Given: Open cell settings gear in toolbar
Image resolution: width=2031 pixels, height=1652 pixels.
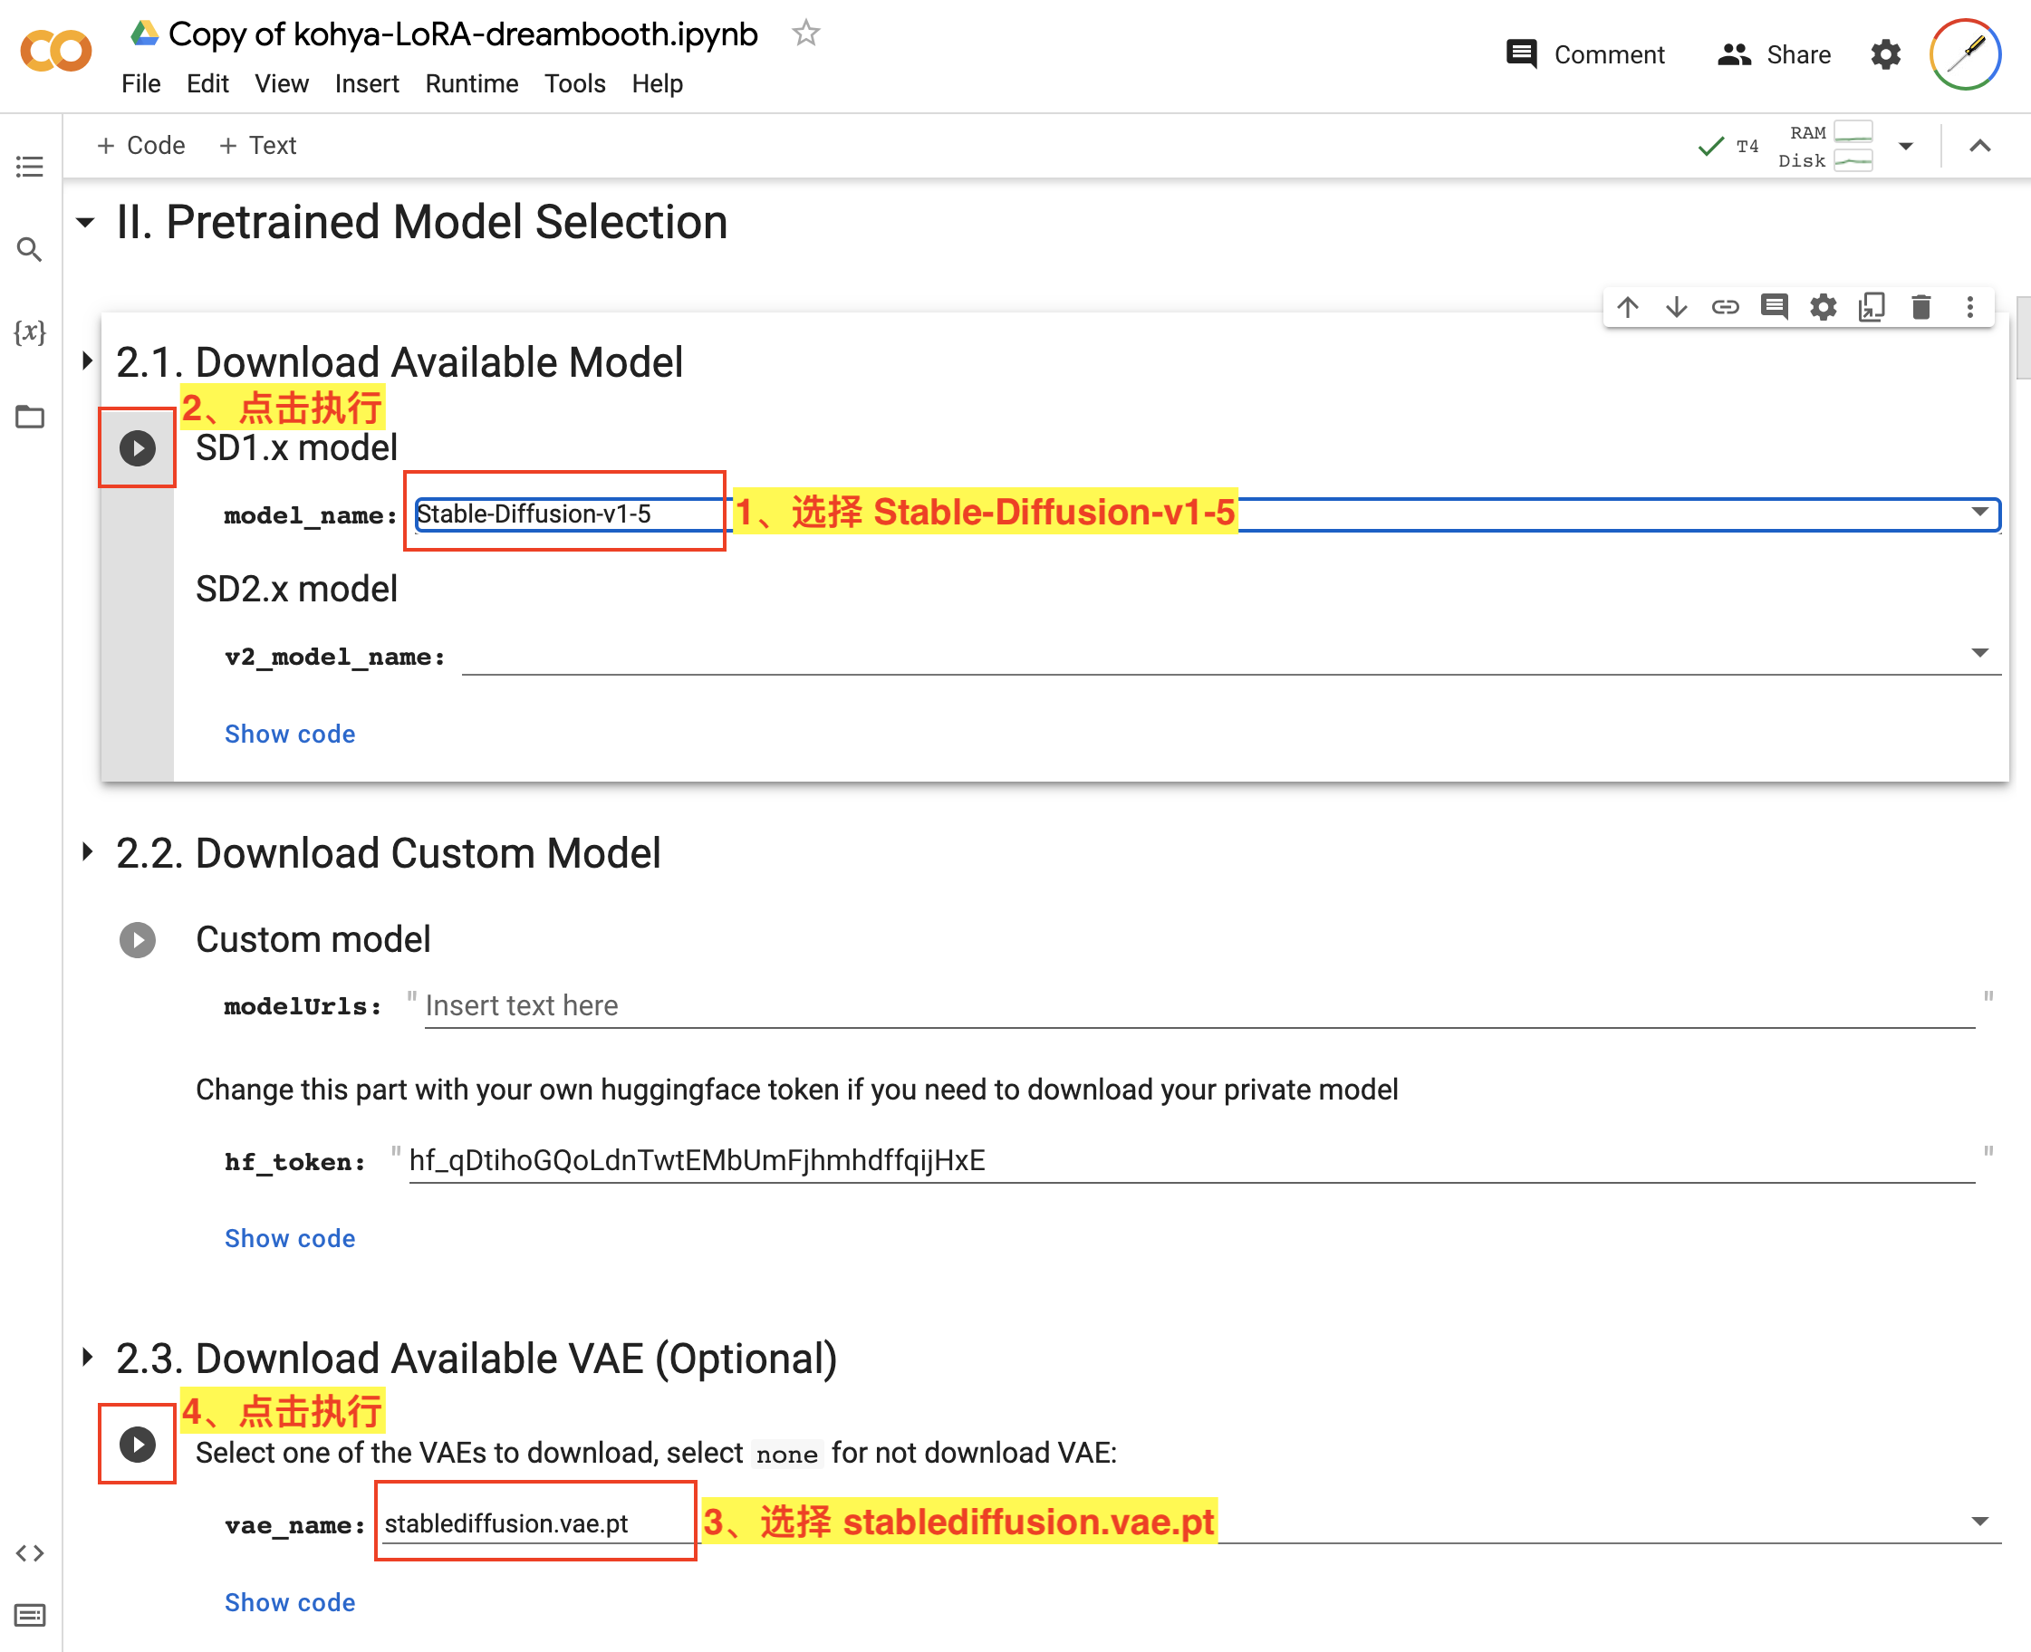Looking at the screenshot, I should tap(1823, 307).
